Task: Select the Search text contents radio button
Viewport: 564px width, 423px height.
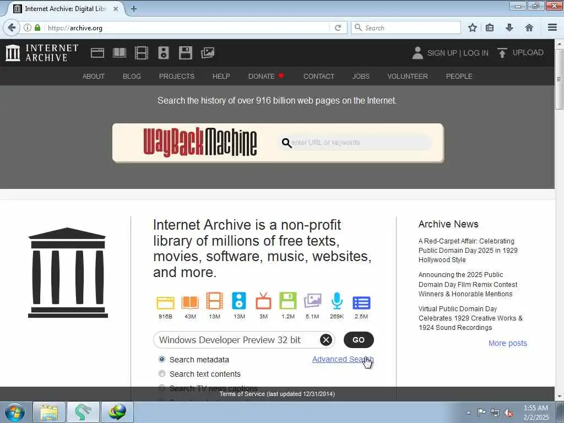Action: tap(162, 374)
